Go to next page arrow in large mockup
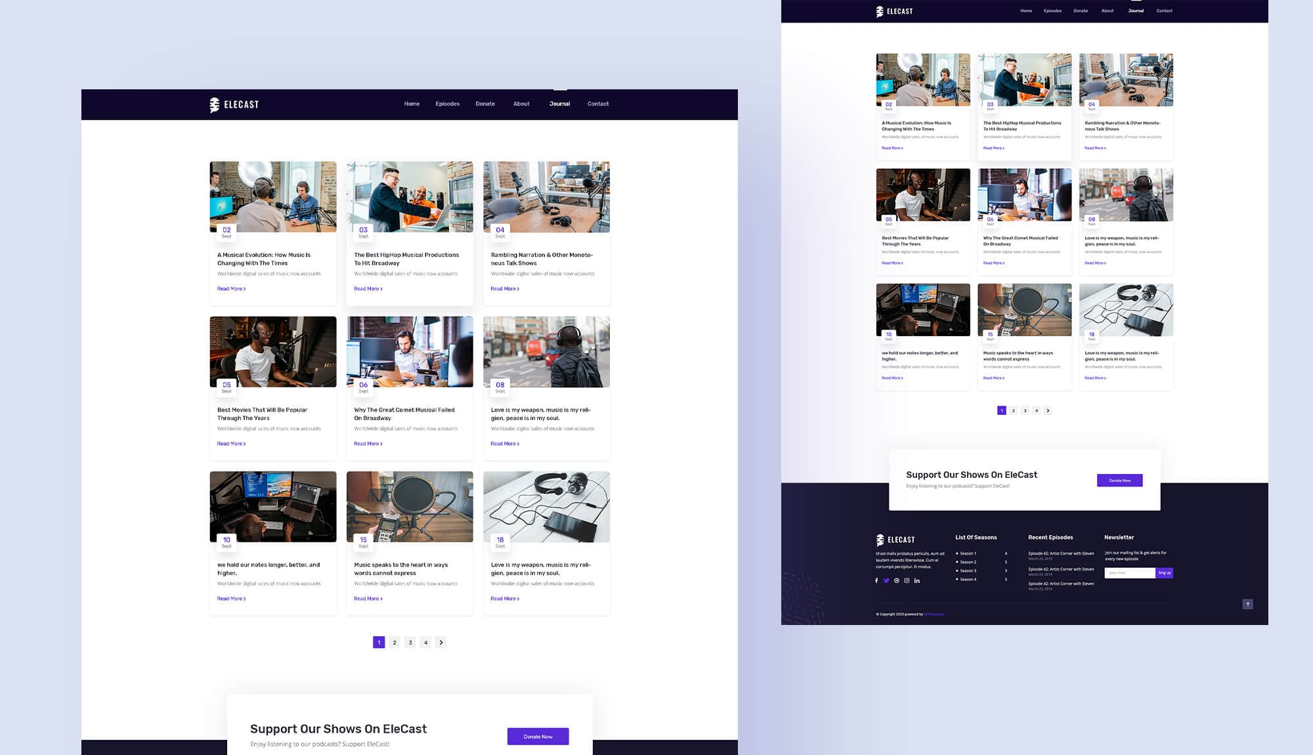The image size is (1313, 755). [441, 642]
